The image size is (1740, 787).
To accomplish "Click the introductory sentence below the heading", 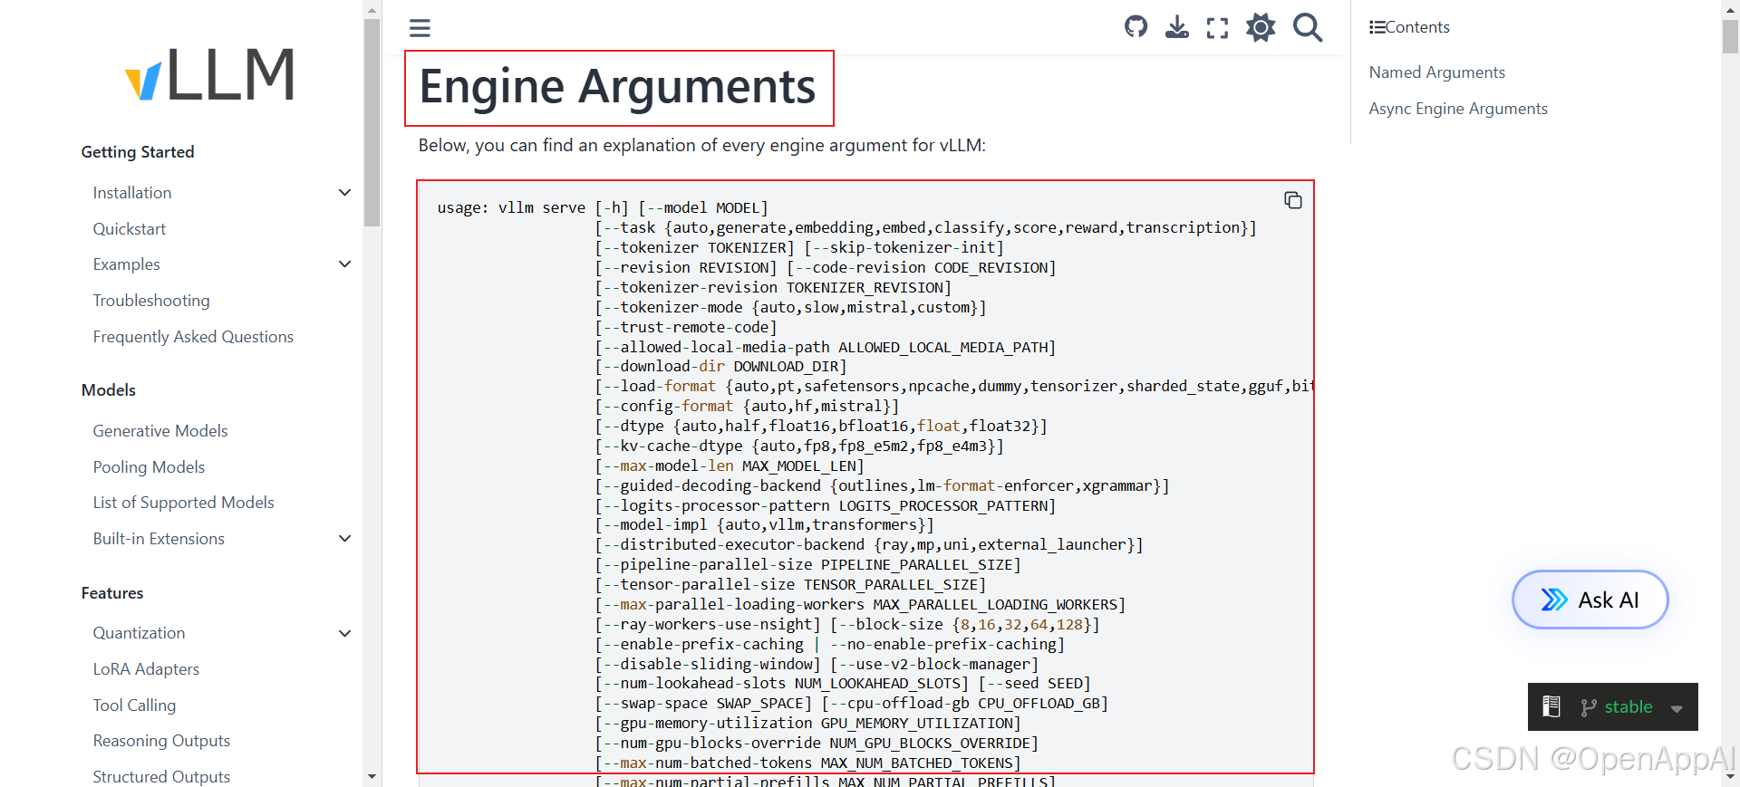I will [702, 146].
